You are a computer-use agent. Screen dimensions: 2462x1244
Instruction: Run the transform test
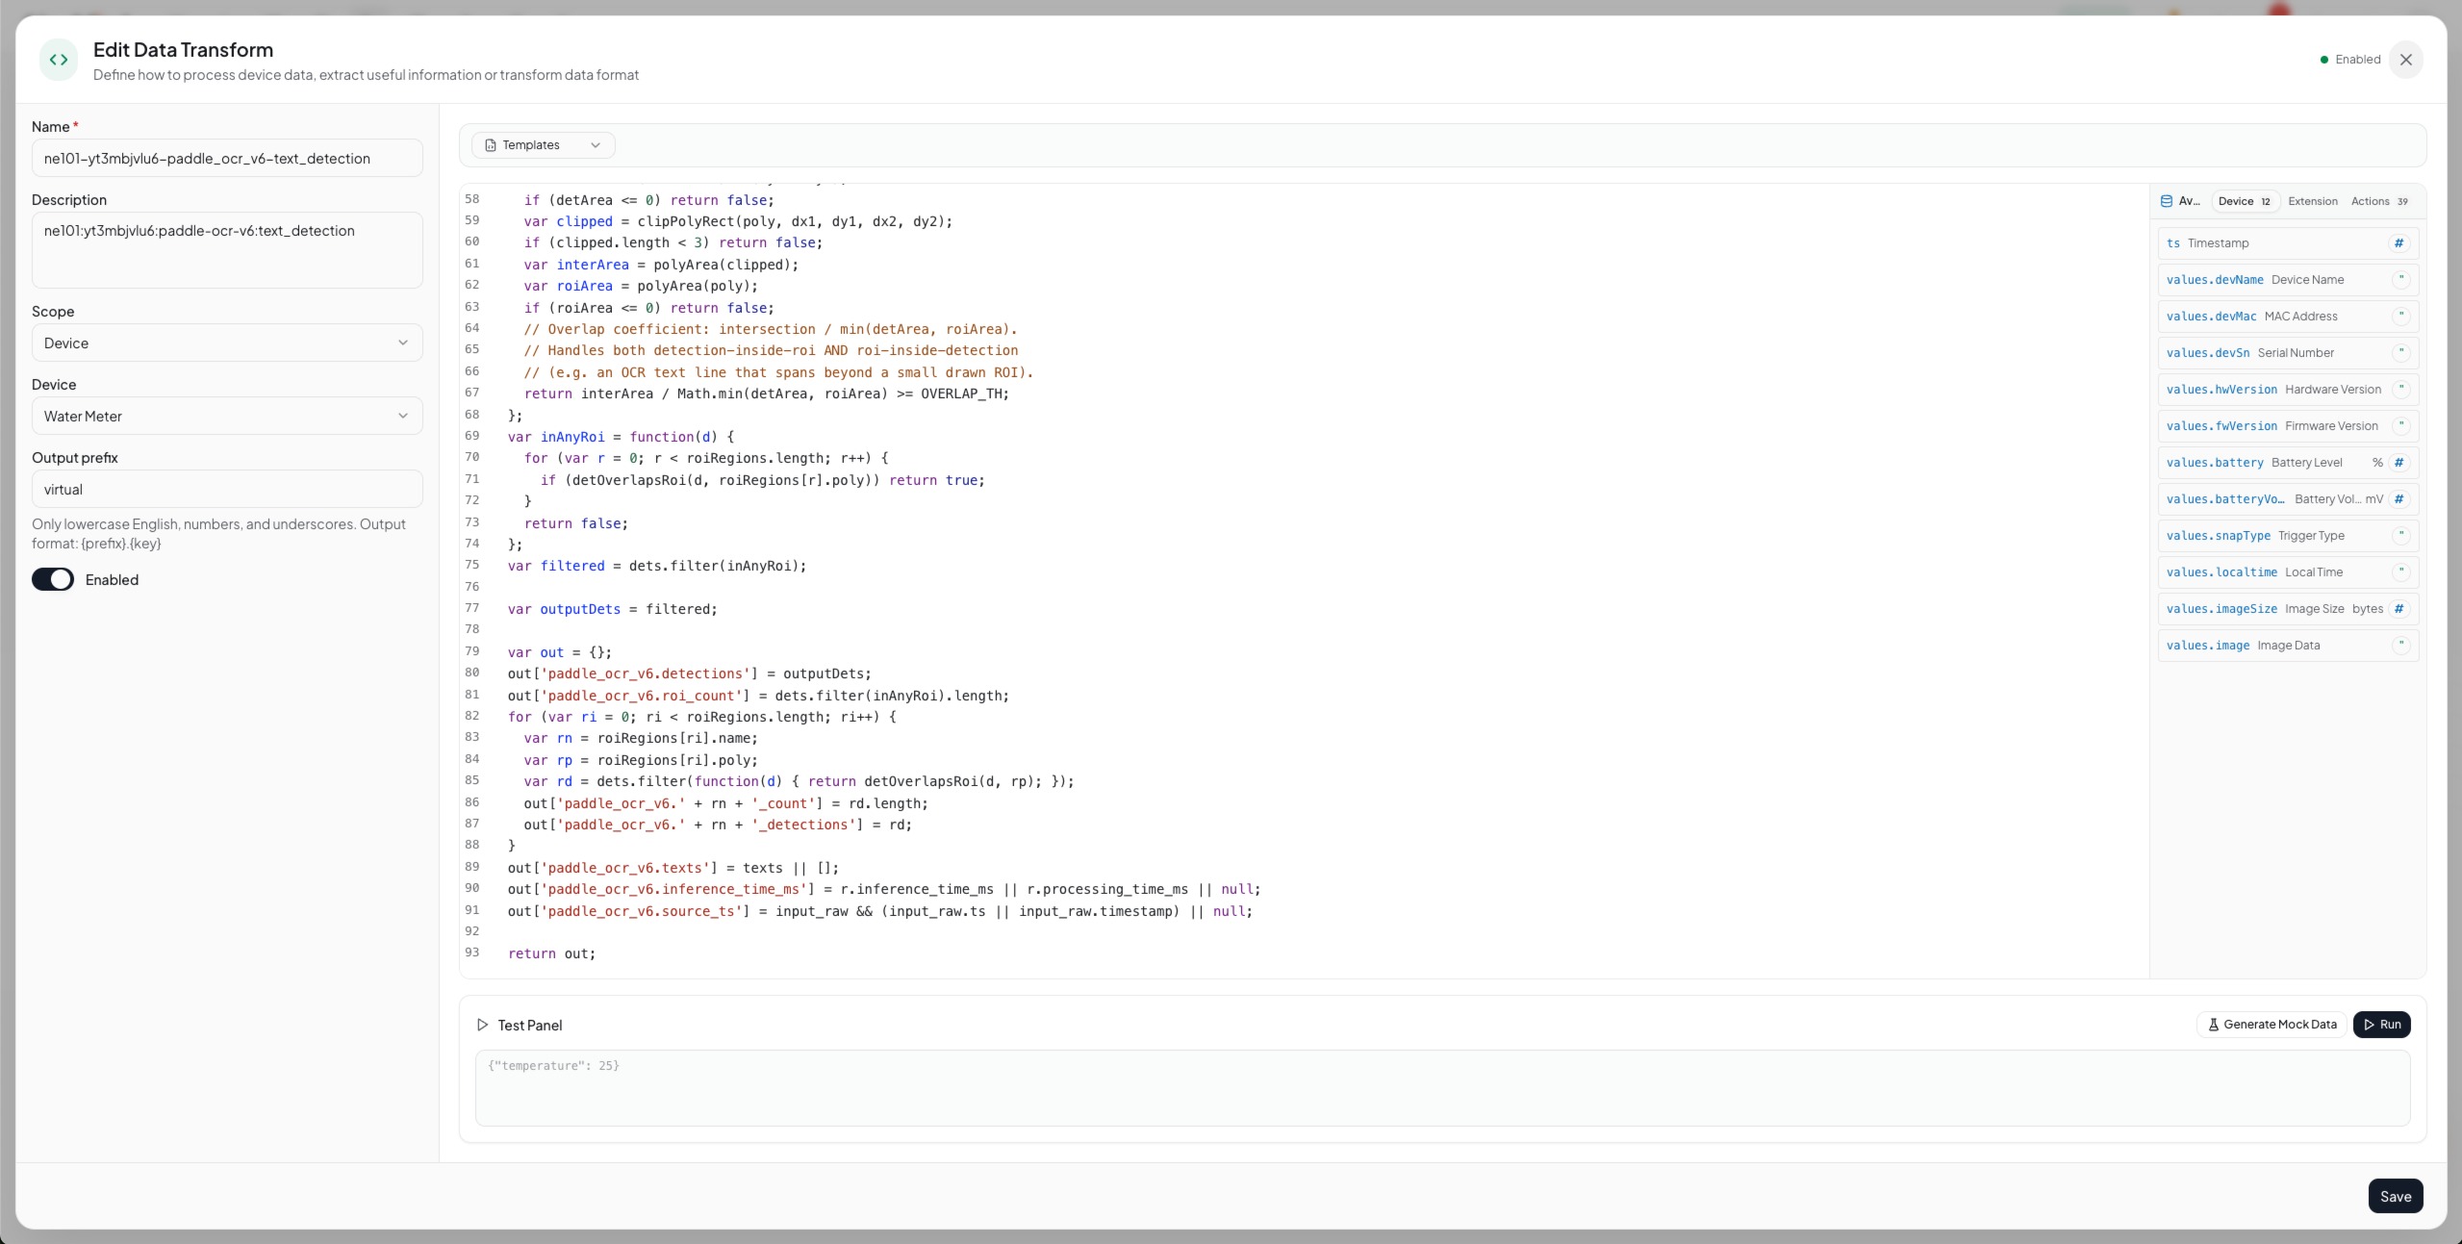point(2382,1025)
